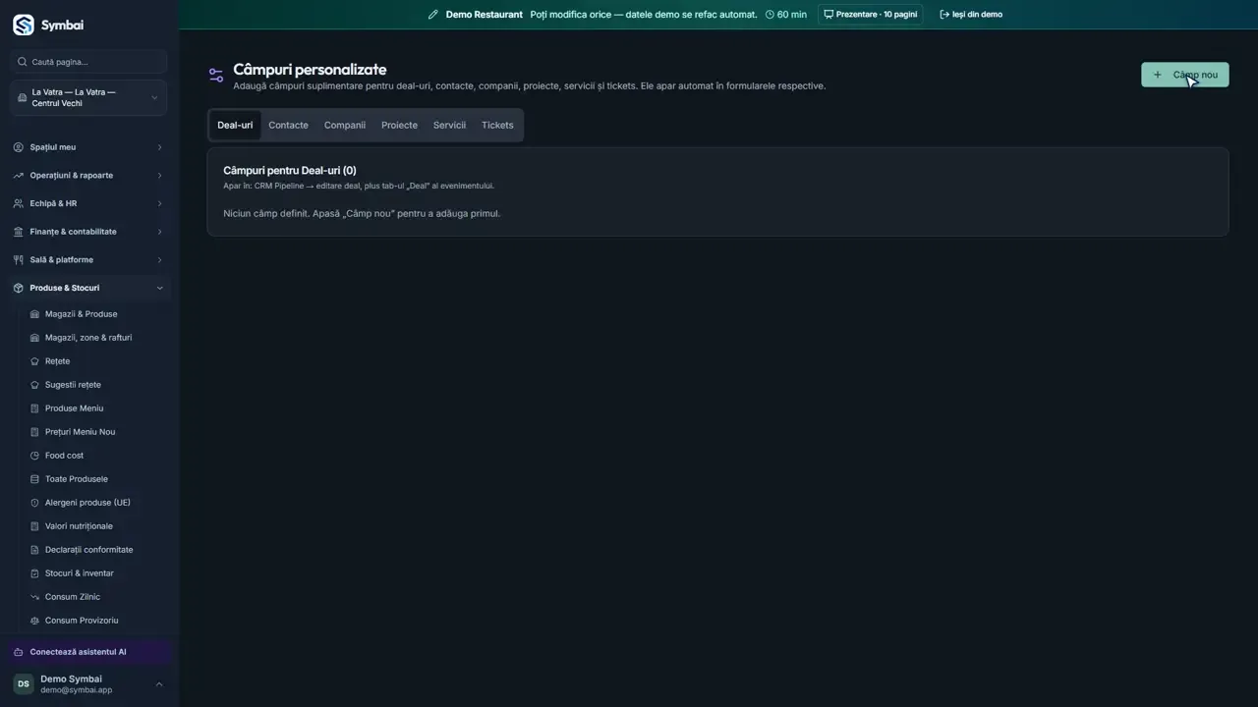Click Conectează asistentul AI button
This screenshot has height=707, width=1258.
point(88,652)
